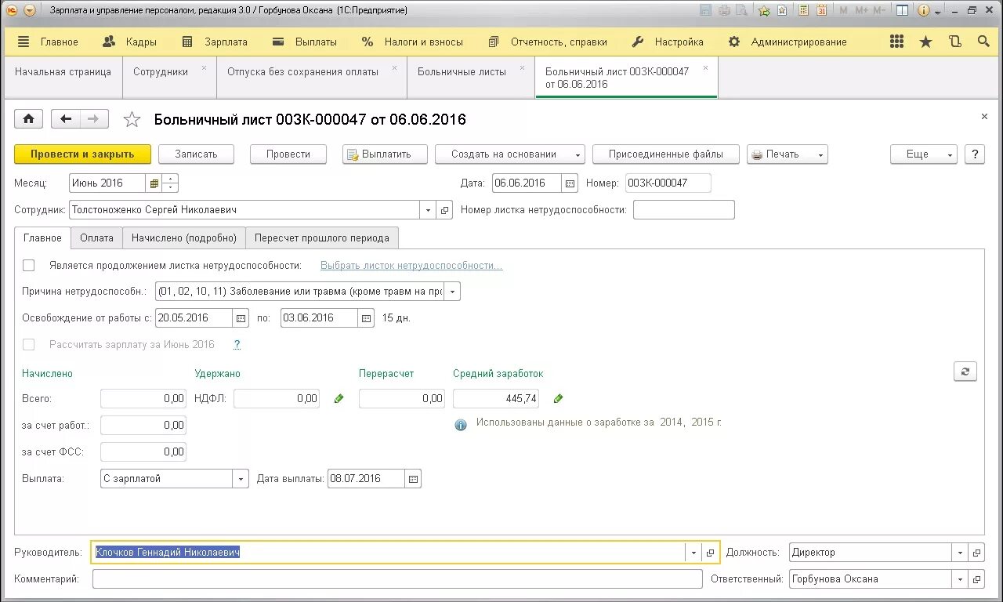Screen dimensions: 1003x602
Task: Check 'Является продолжением листка нетрудоспособности'
Action: click(29, 266)
